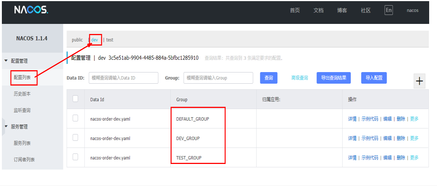The width and height of the screenshot is (437, 186).
Task: Switch to the public namespace tab
Action: 77,40
